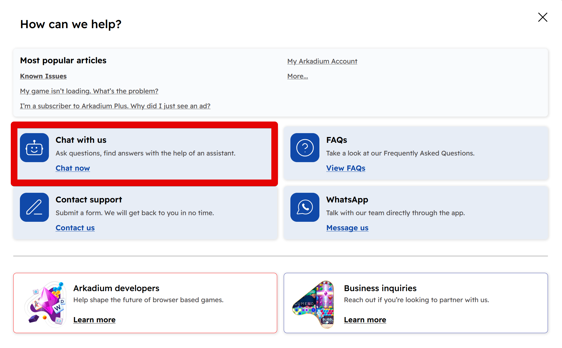Click the WhatsApp phone bubble icon
This screenshot has width=562, height=348.
(x=305, y=207)
